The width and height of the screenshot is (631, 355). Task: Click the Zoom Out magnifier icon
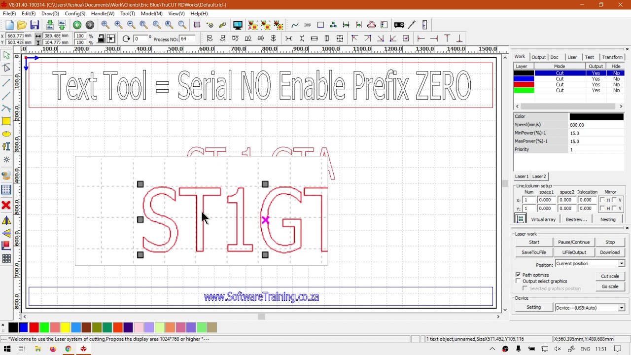pyautogui.click(x=131, y=25)
